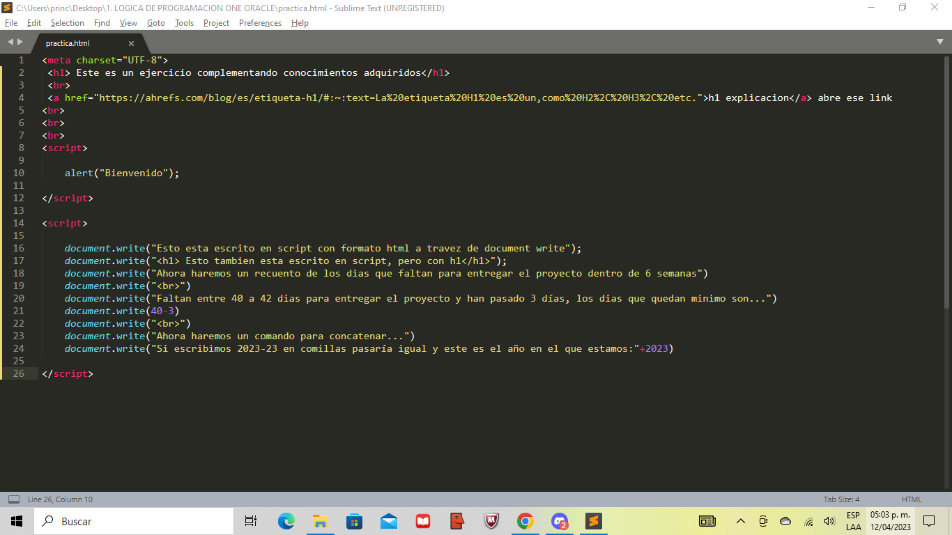Open the Project menu
952x535 pixels.
(x=216, y=23)
